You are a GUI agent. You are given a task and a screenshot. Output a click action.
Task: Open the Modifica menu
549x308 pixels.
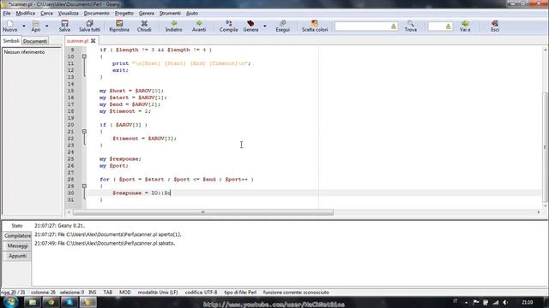[x=26, y=14]
